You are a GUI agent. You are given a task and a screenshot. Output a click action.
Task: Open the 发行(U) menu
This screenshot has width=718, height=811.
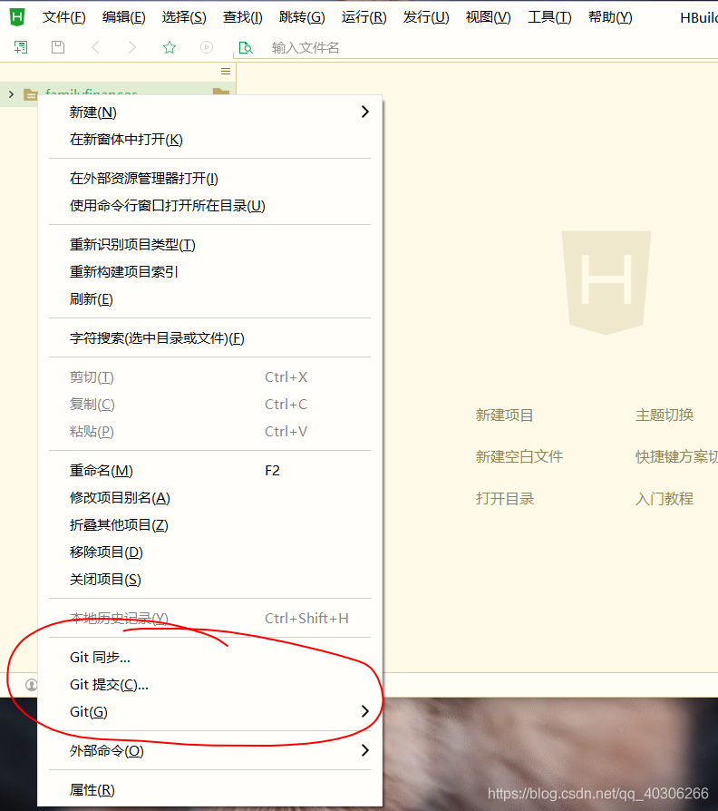pyautogui.click(x=426, y=17)
